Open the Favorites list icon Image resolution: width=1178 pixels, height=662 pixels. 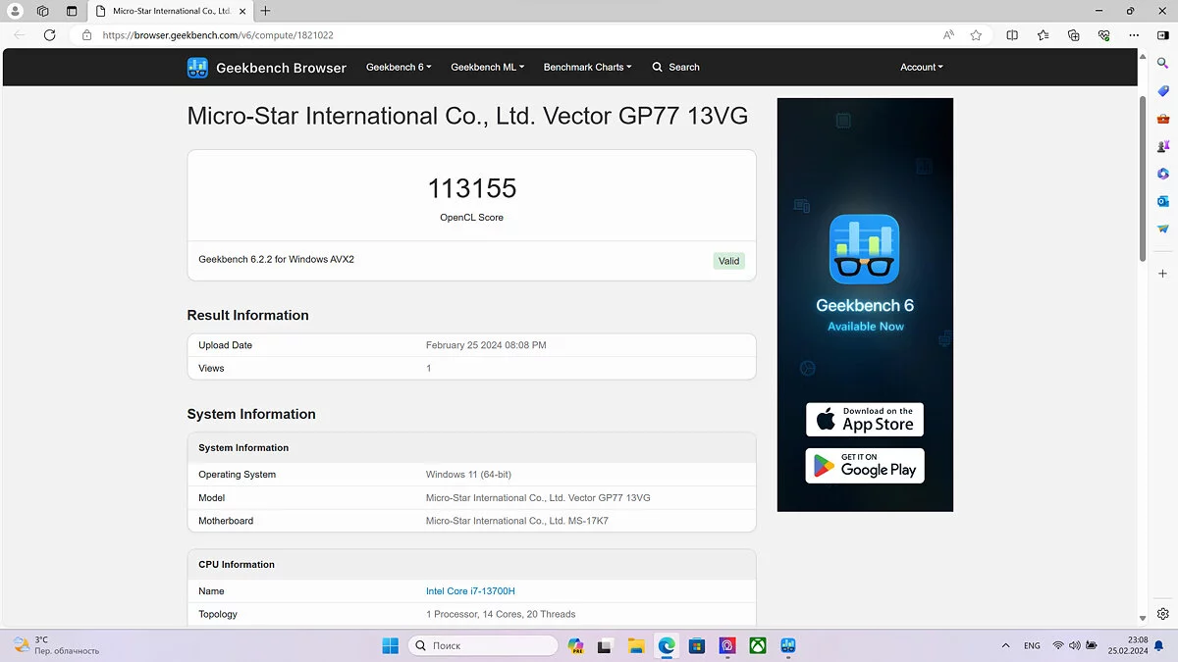1043,34
